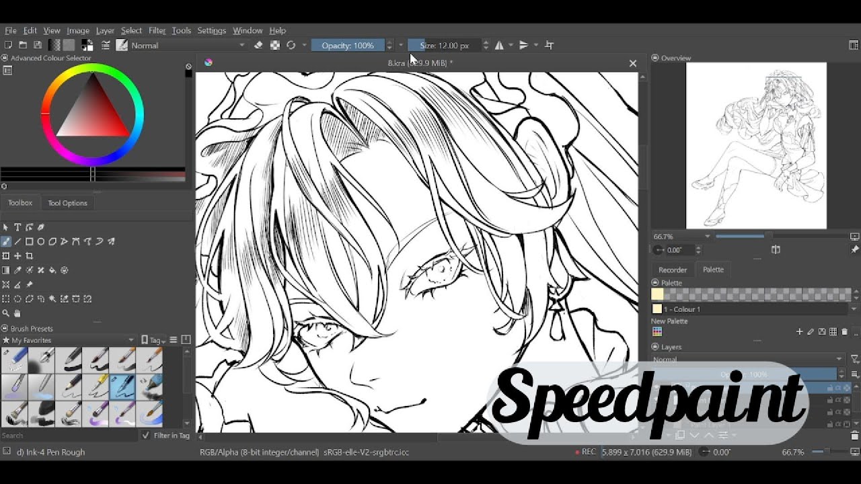This screenshot has width=861, height=484.
Task: Delete the selected palette colour
Action: 844,331
